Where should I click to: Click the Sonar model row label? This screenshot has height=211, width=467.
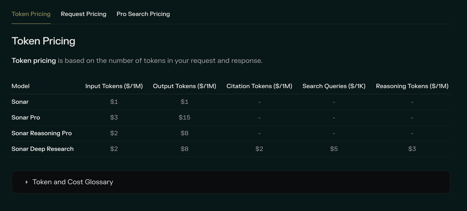coord(20,102)
